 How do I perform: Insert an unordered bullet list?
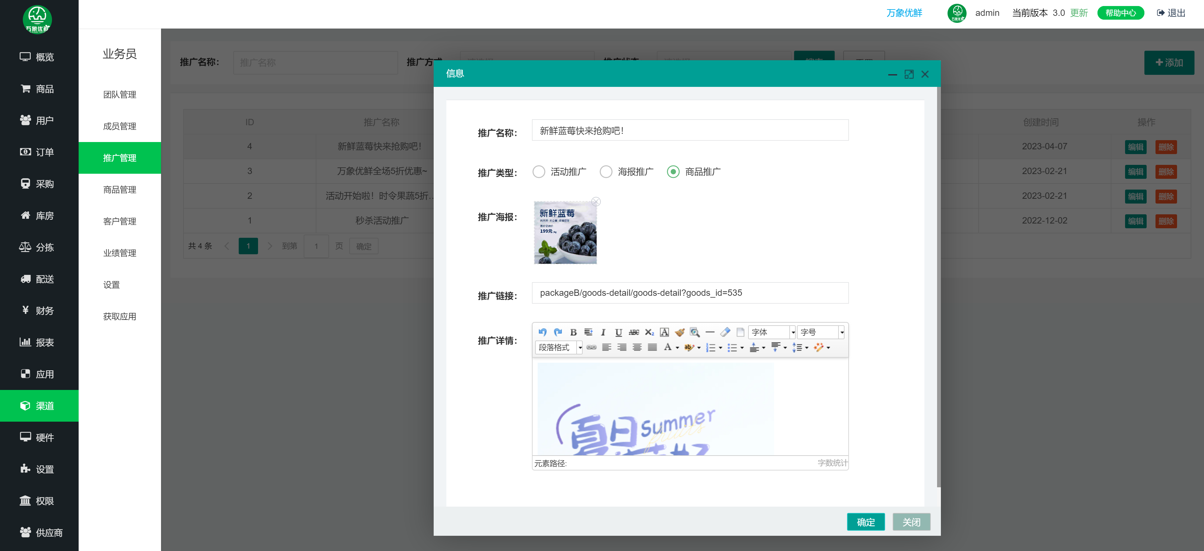(x=732, y=347)
